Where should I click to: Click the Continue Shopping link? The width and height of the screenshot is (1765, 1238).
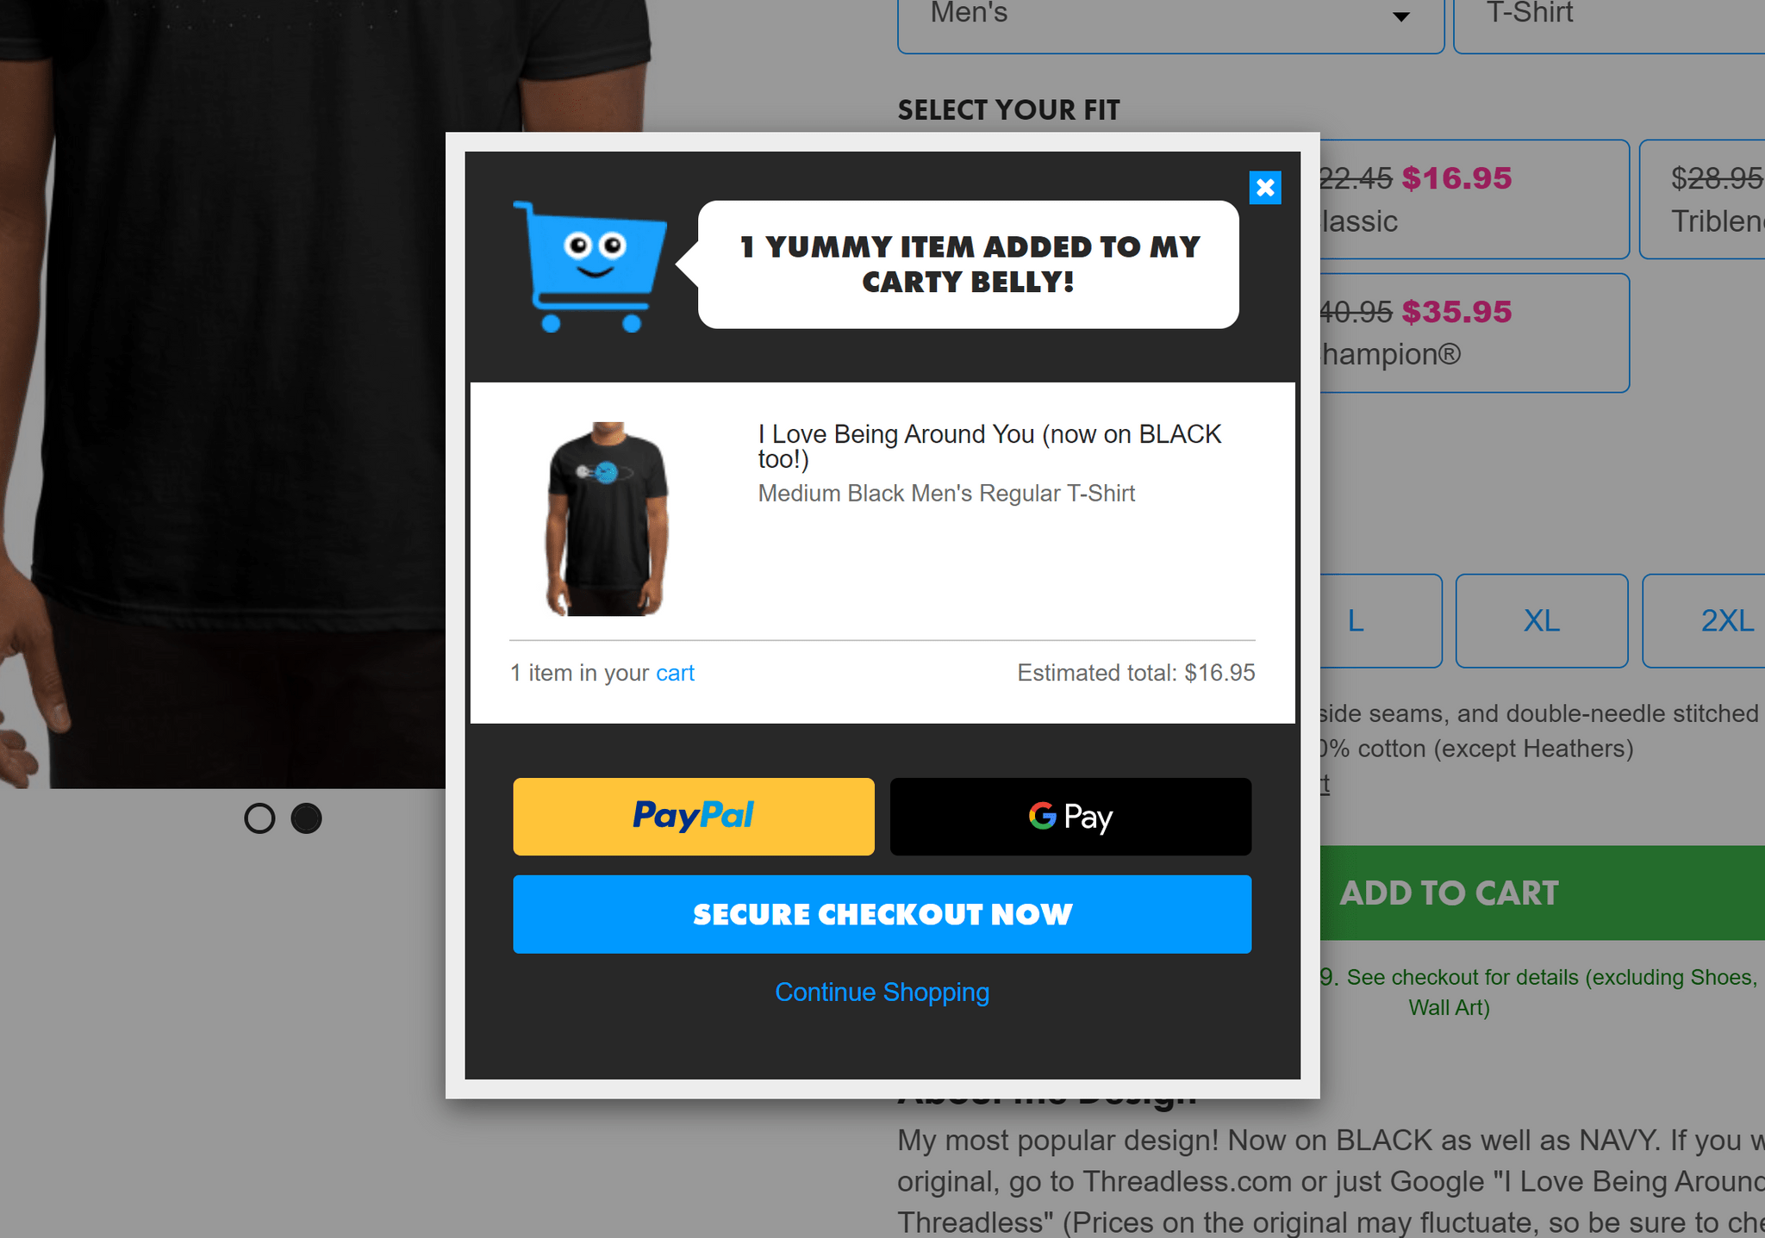click(881, 992)
